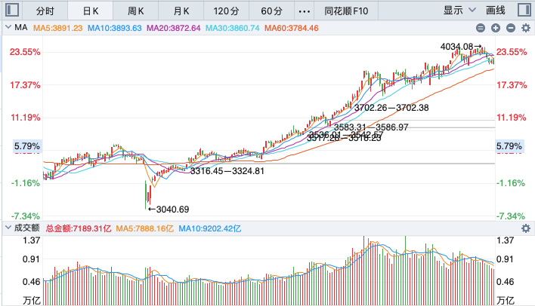Toggle the right sidebar panel icon

point(524,11)
